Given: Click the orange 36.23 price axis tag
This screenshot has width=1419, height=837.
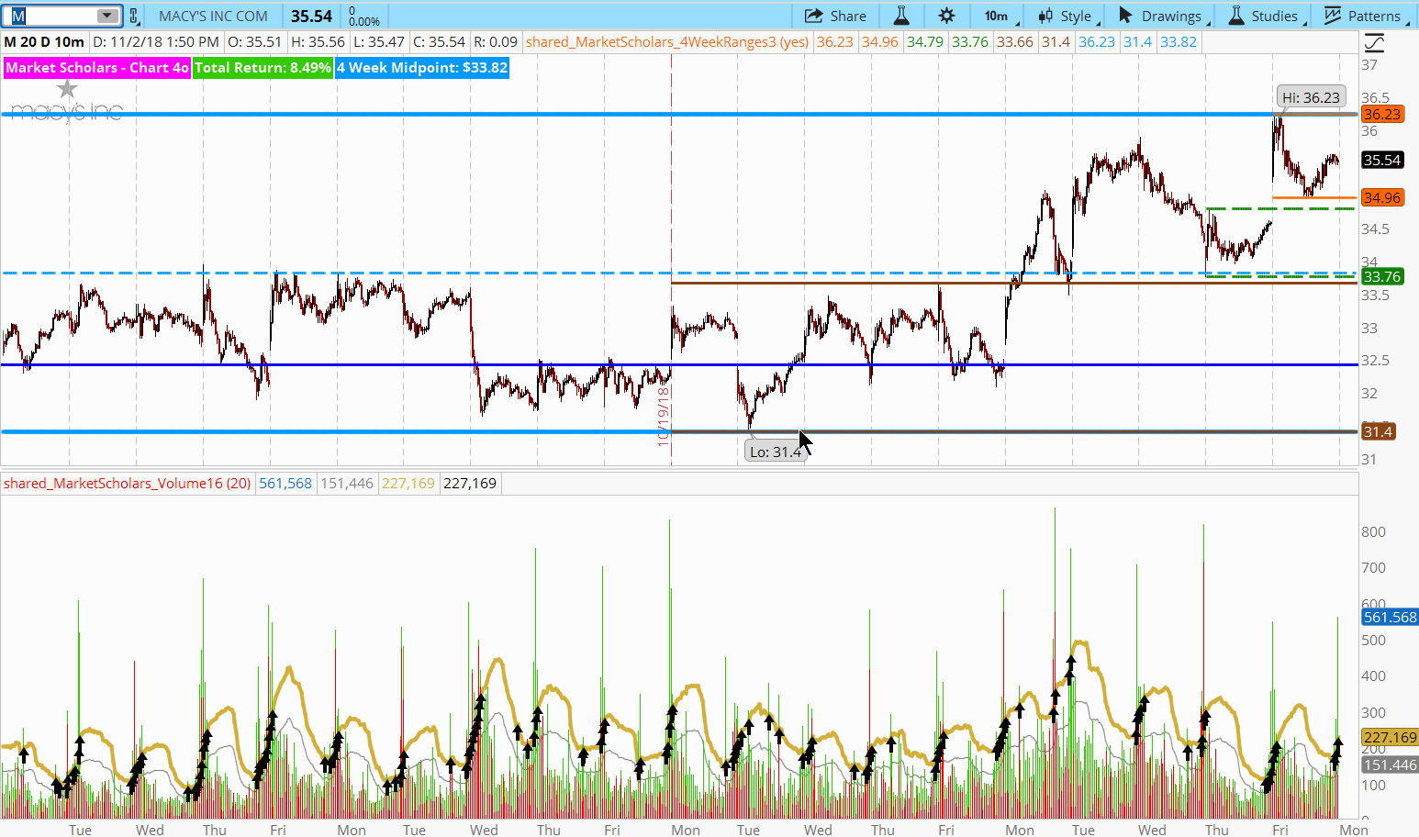Looking at the screenshot, I should coord(1381,114).
